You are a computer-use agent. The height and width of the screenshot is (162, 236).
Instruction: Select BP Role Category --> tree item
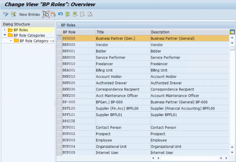click(x=34, y=41)
